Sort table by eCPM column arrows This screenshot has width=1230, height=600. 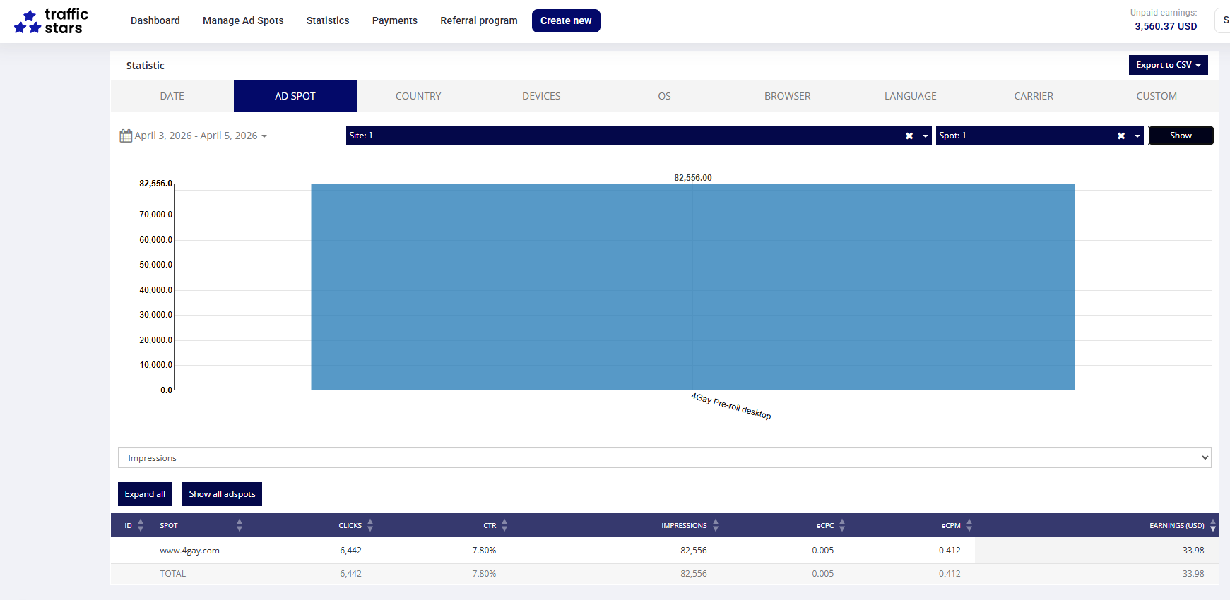(969, 525)
